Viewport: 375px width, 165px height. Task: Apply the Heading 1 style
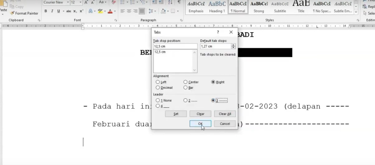point(217,7)
